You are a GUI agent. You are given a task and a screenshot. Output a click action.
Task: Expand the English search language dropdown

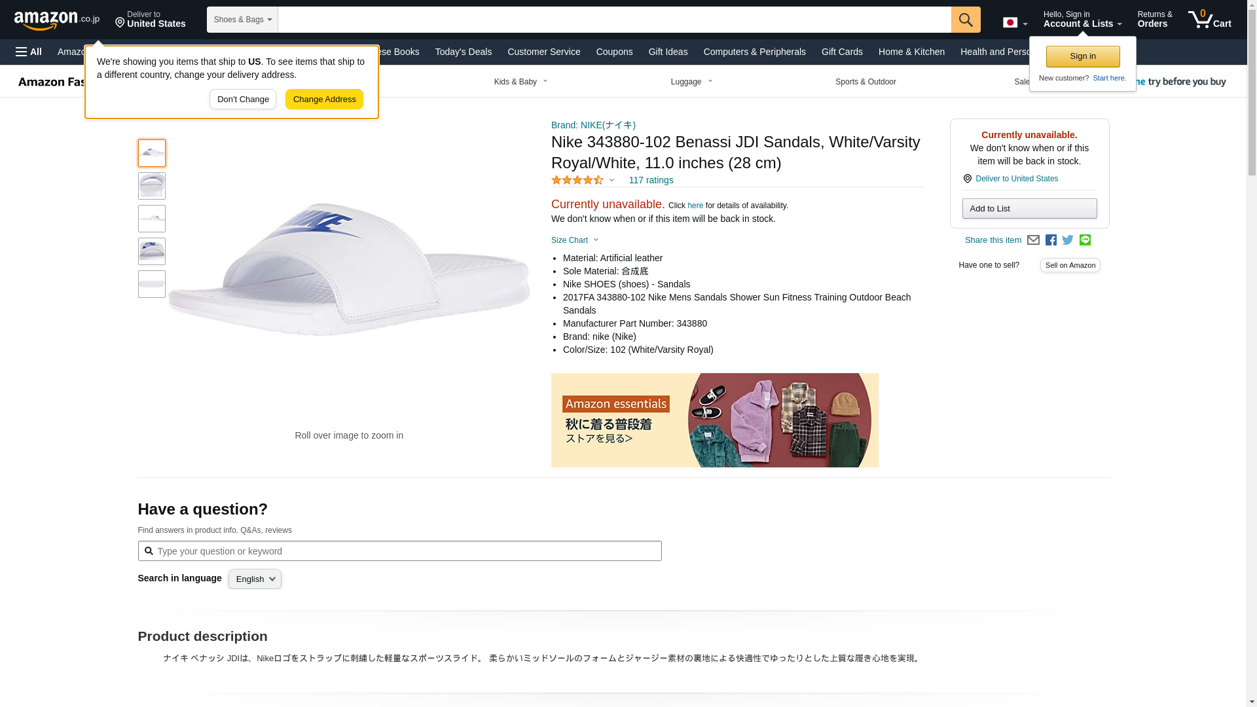click(x=255, y=579)
